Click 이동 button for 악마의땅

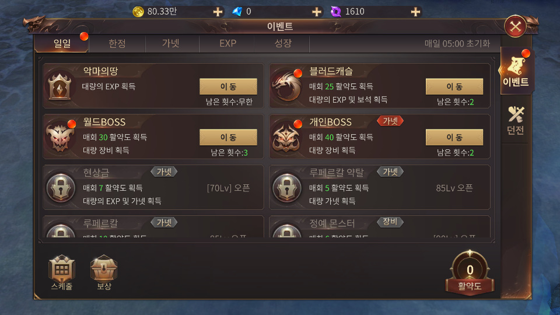[x=228, y=86]
